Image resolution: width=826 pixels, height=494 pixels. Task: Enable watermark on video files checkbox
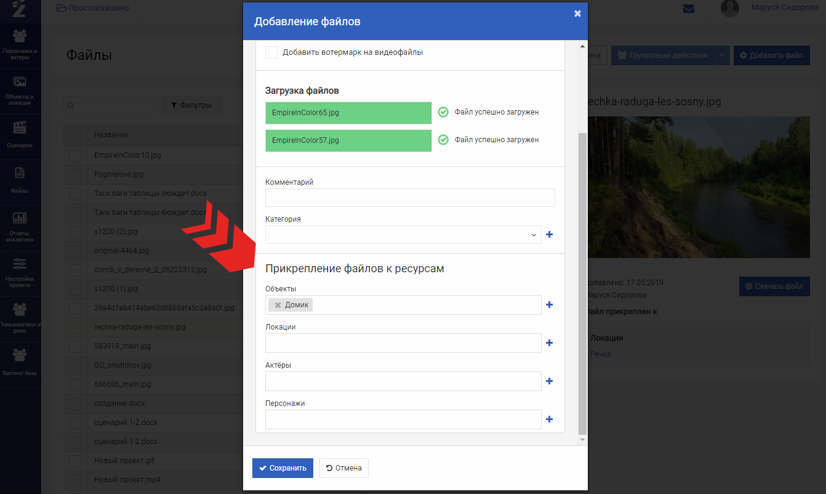pyautogui.click(x=271, y=52)
